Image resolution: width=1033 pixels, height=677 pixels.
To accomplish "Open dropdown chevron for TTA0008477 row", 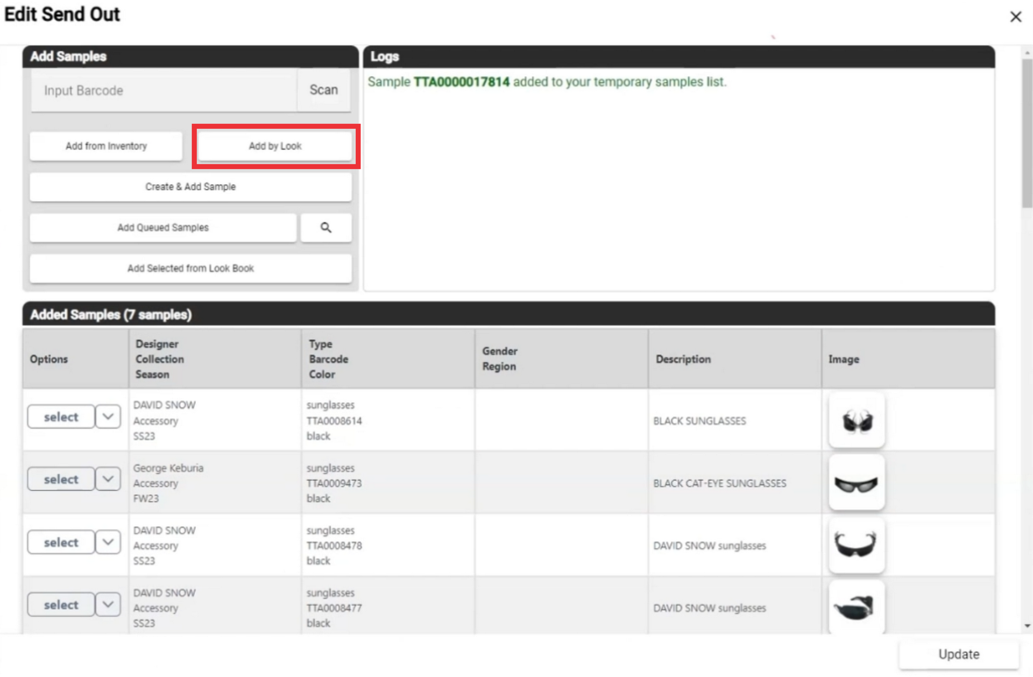I will pyautogui.click(x=108, y=604).
